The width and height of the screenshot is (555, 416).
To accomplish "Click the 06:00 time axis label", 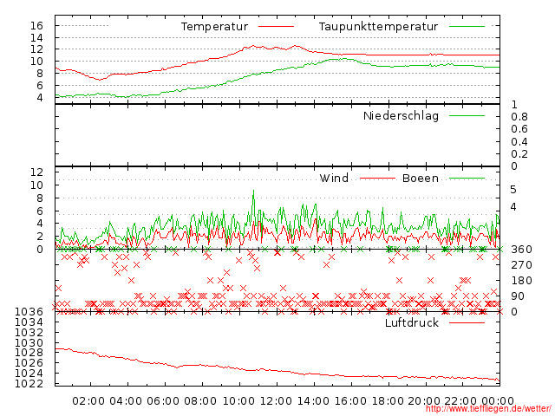I will (163, 400).
